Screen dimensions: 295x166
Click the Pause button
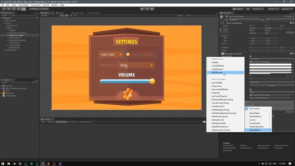(147, 9)
